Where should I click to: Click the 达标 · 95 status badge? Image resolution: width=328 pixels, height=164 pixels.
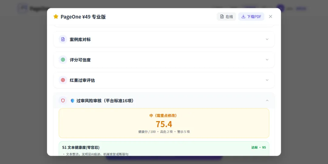tap(258, 148)
